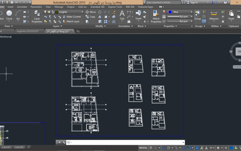Click Make Current layer button
The height and width of the screenshot is (151, 241).
[x=72, y=17]
